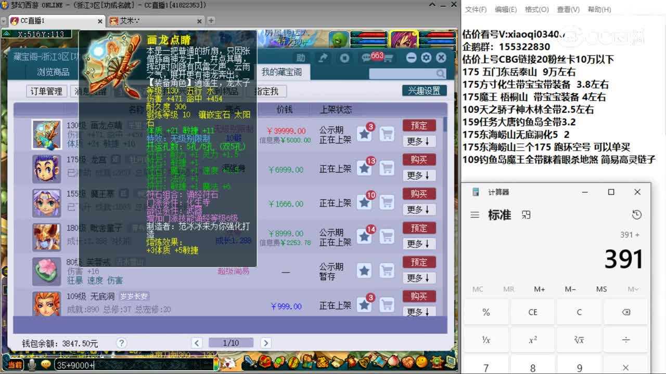
Task: Click the question mark icon near wallet balance
Action: tap(121, 343)
